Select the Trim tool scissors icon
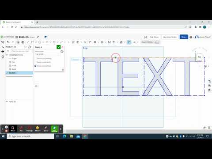 point(95,42)
